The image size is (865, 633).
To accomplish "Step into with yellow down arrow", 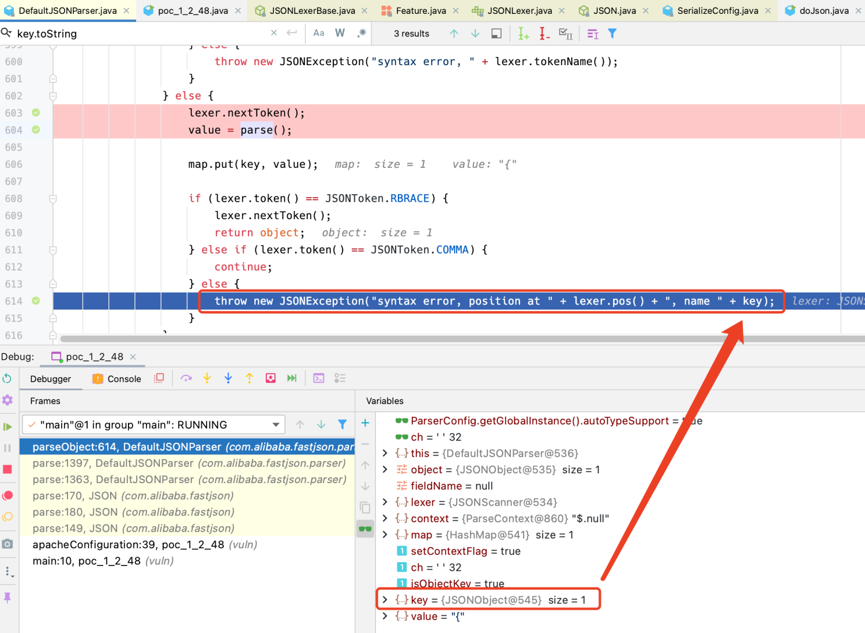I will (x=207, y=378).
